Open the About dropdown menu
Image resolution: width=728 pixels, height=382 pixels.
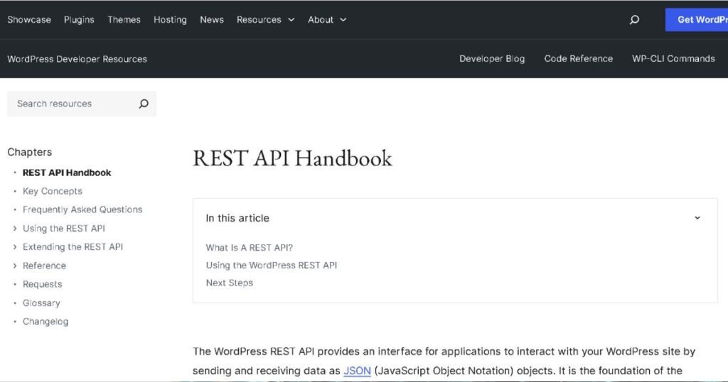click(x=327, y=19)
